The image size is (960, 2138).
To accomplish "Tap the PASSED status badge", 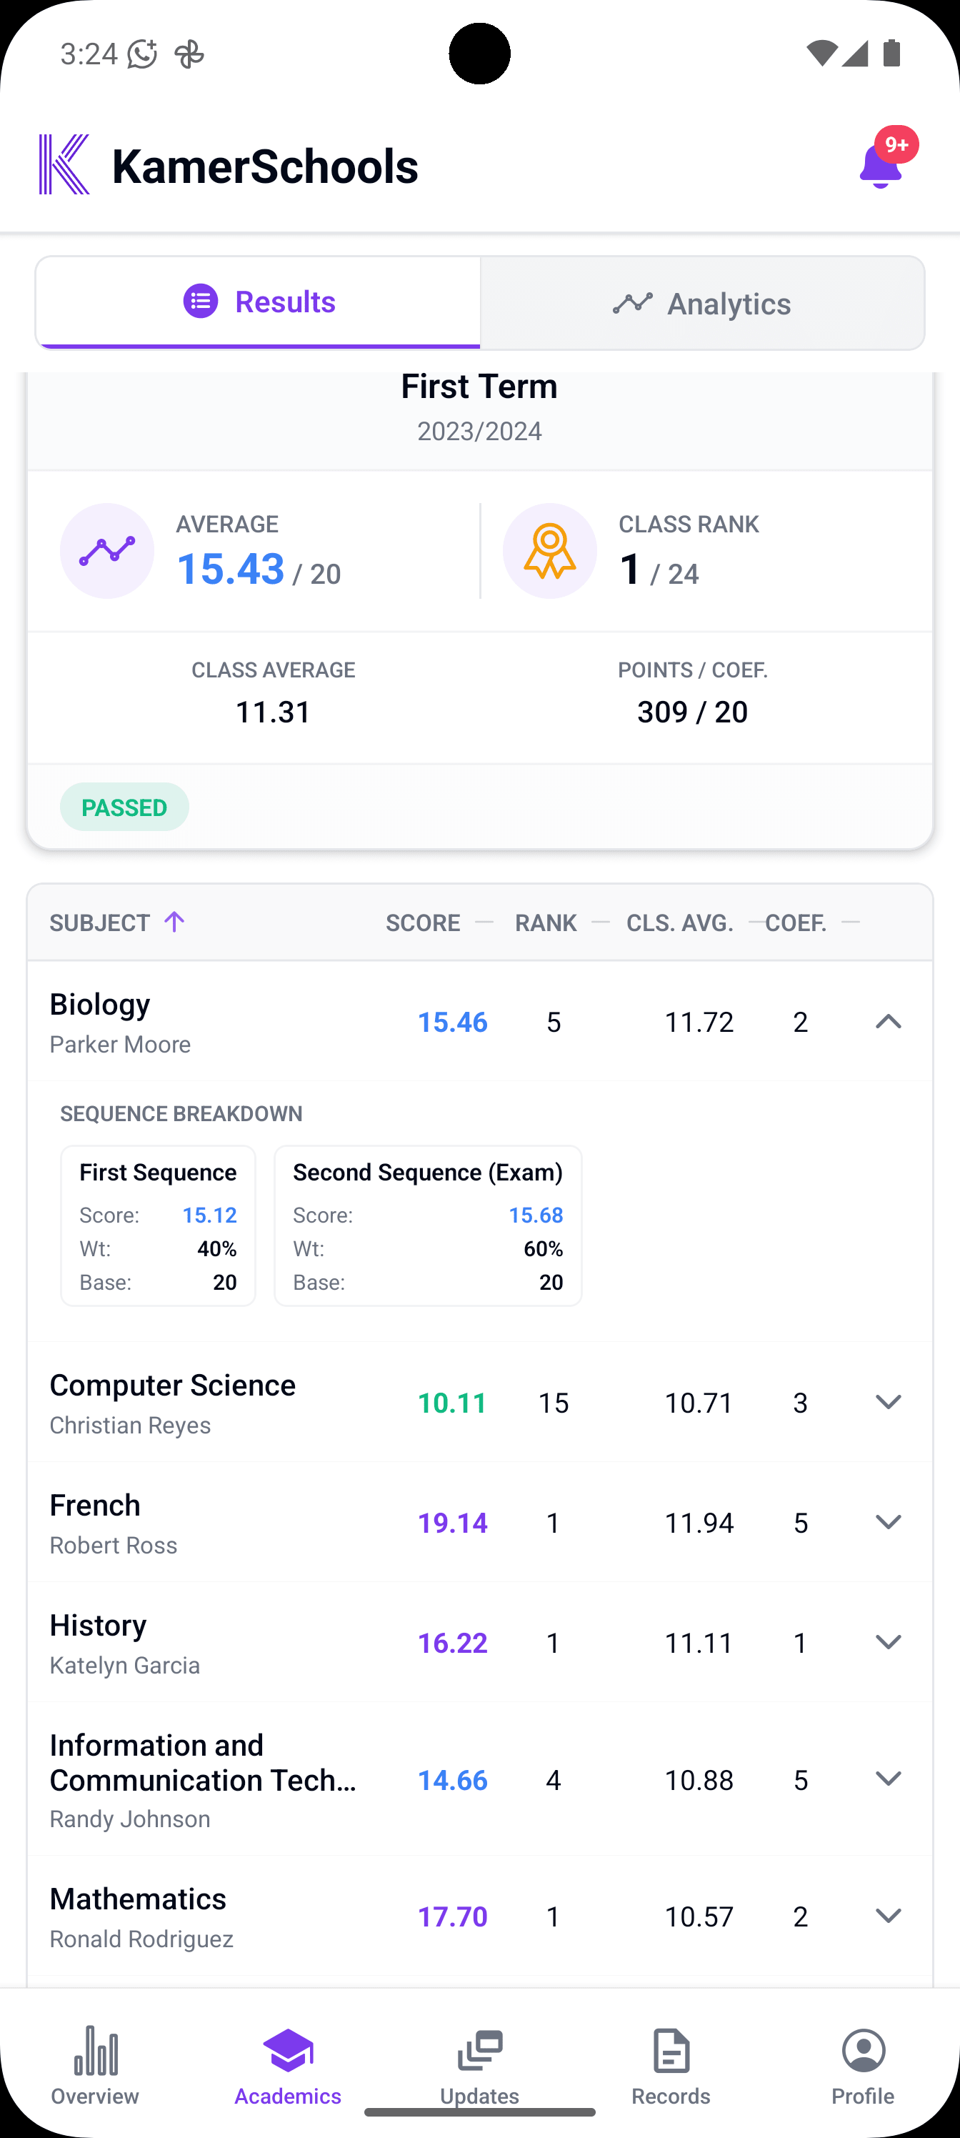I will coord(124,807).
